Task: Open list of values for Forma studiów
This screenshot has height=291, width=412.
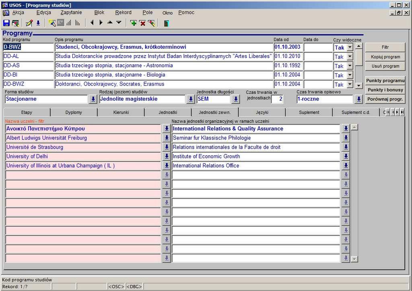Action: (93, 99)
